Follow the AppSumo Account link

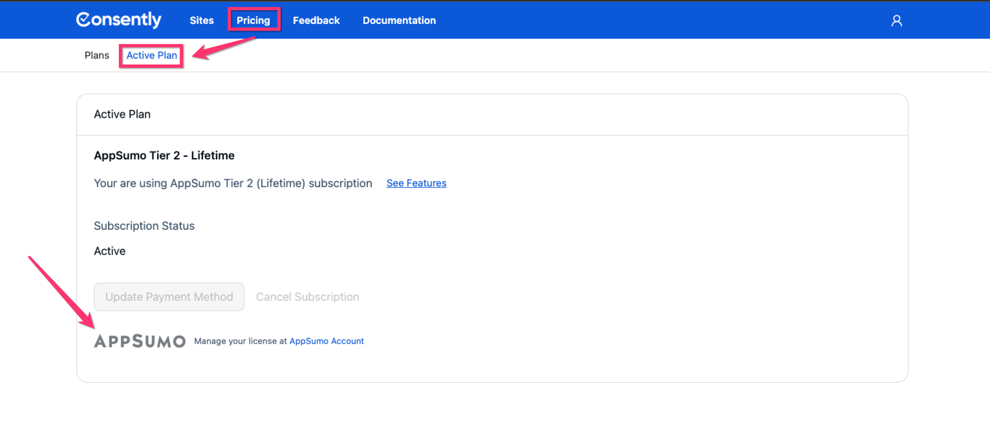coord(326,341)
